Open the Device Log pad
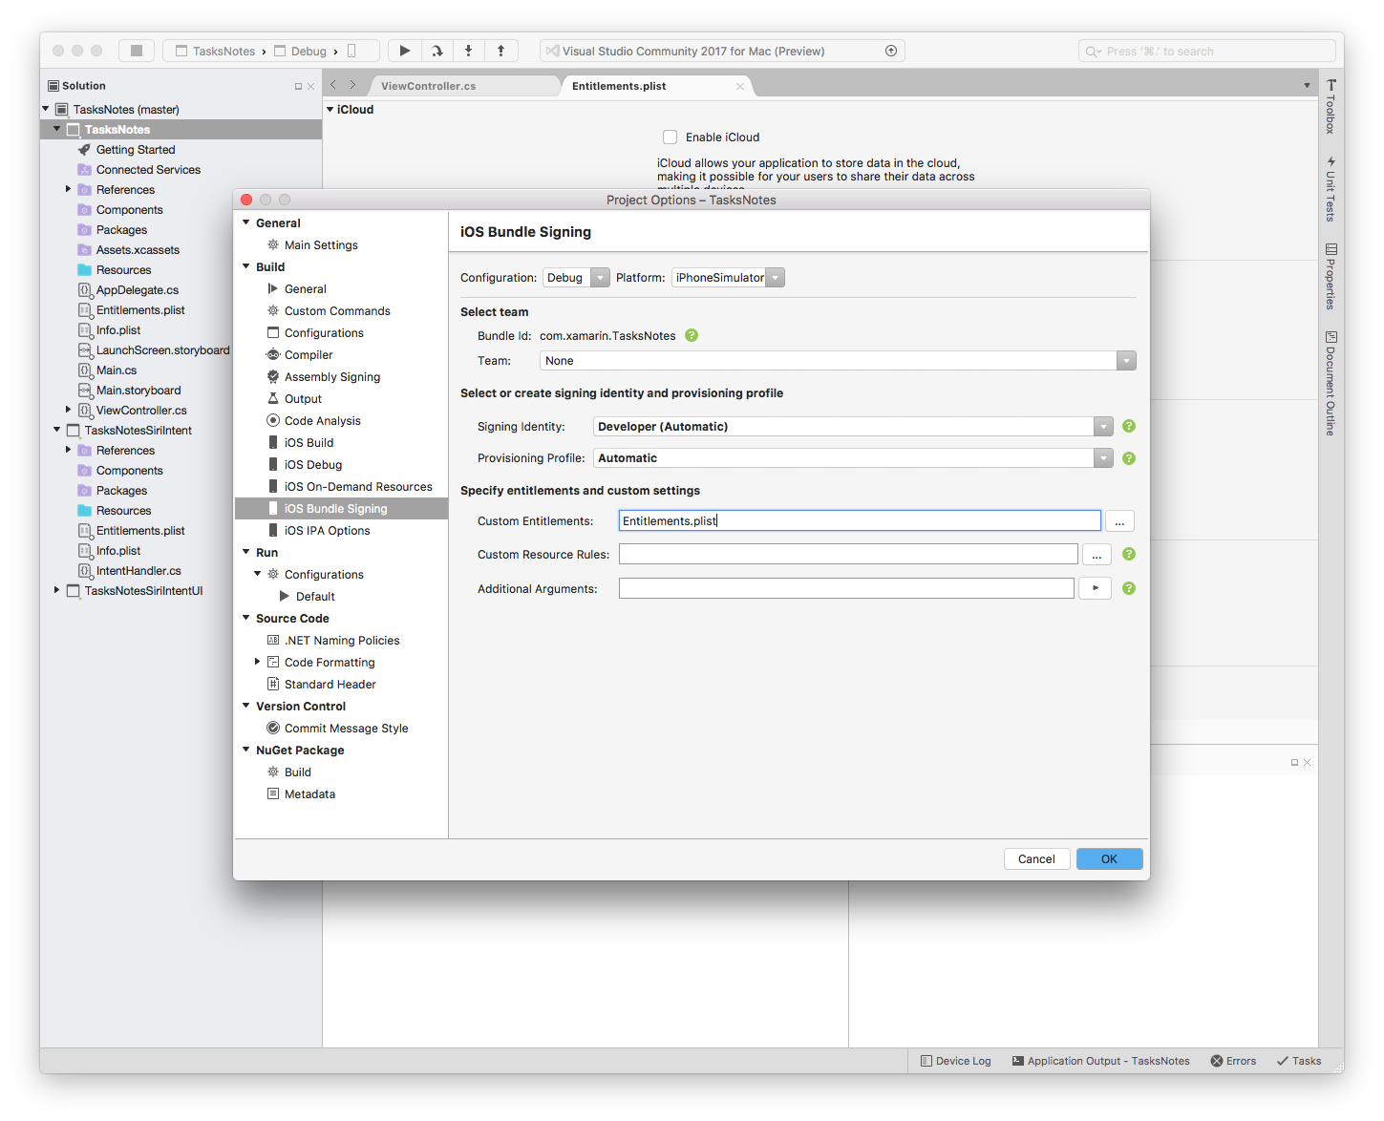The height and width of the screenshot is (1121, 1384). (955, 1061)
